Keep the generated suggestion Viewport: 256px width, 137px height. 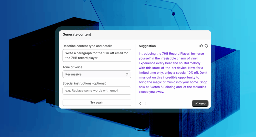point(200,103)
